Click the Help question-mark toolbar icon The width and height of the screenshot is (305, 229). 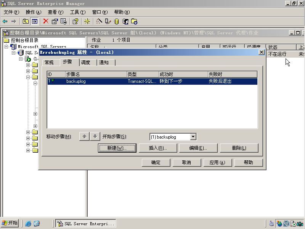(75, 21)
